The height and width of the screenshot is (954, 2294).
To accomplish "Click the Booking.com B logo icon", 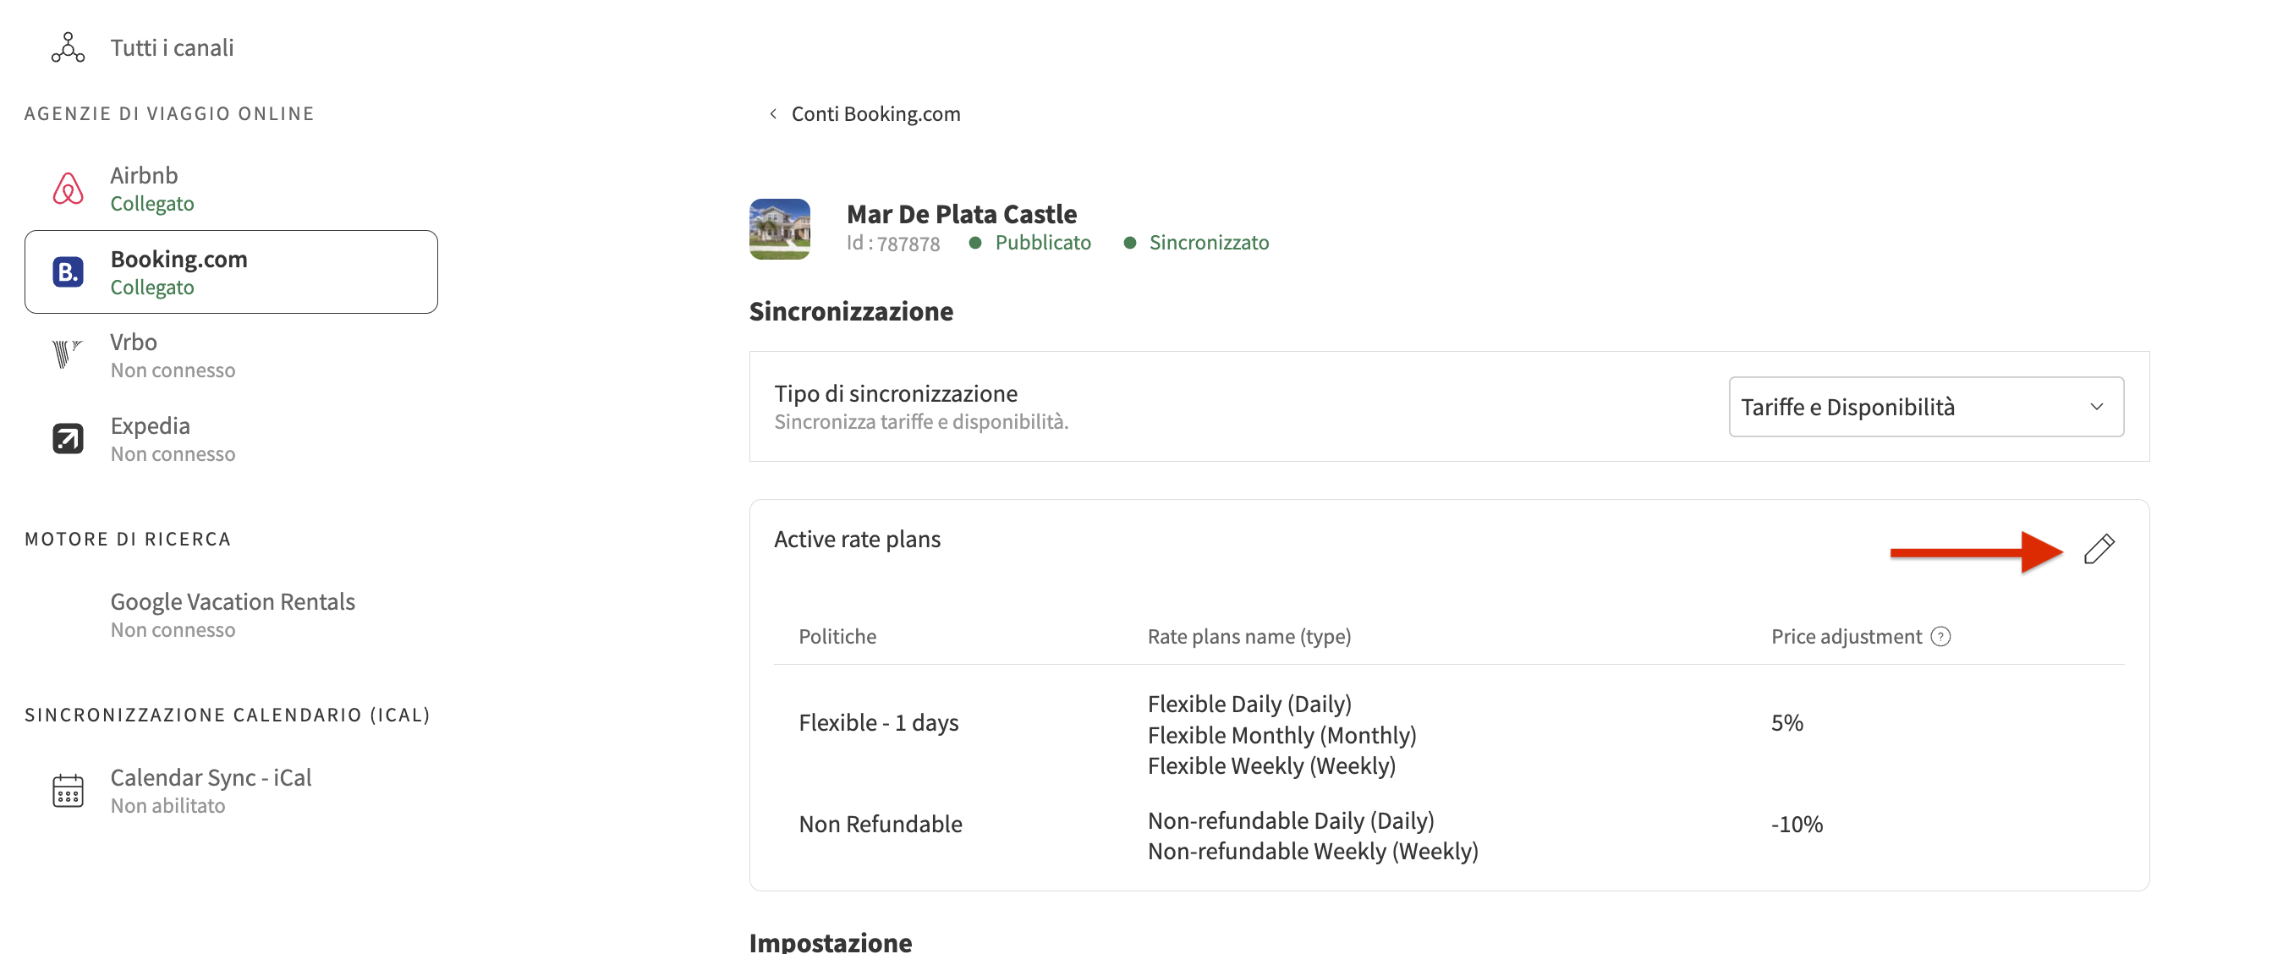I will point(68,271).
